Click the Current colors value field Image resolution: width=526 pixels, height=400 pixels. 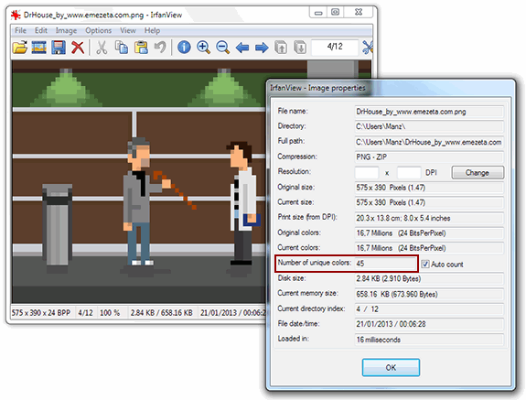pos(429,248)
